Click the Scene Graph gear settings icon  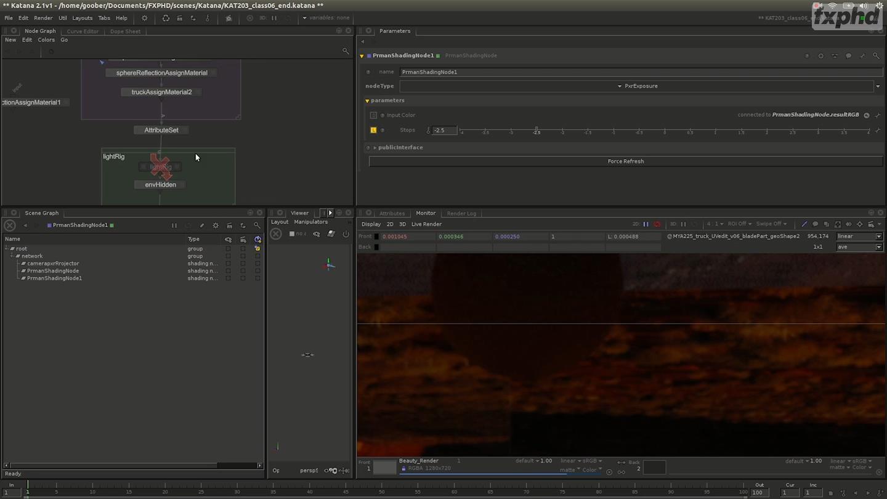216,226
